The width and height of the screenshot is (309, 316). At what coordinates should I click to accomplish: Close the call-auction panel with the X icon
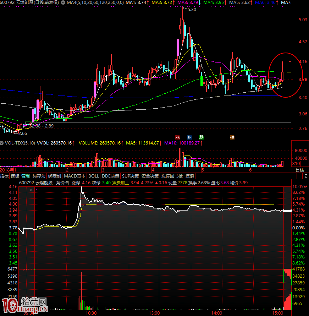pos(31,190)
